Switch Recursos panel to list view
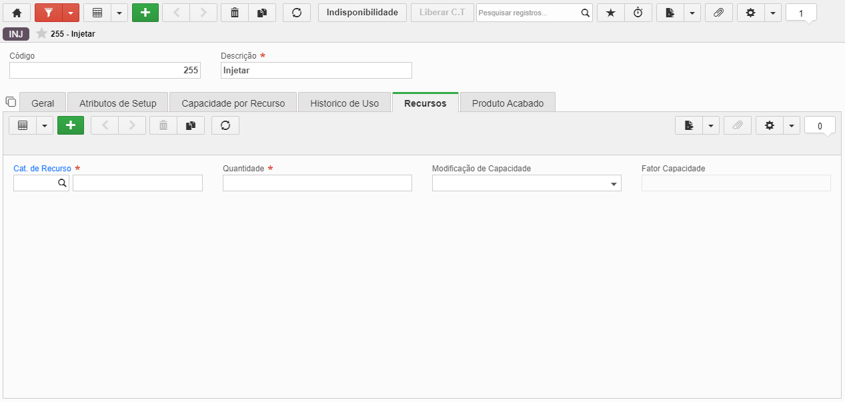 22,125
